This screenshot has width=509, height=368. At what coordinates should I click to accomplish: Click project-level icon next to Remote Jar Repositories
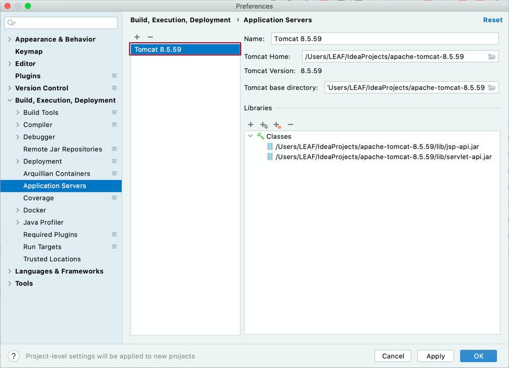(114, 149)
